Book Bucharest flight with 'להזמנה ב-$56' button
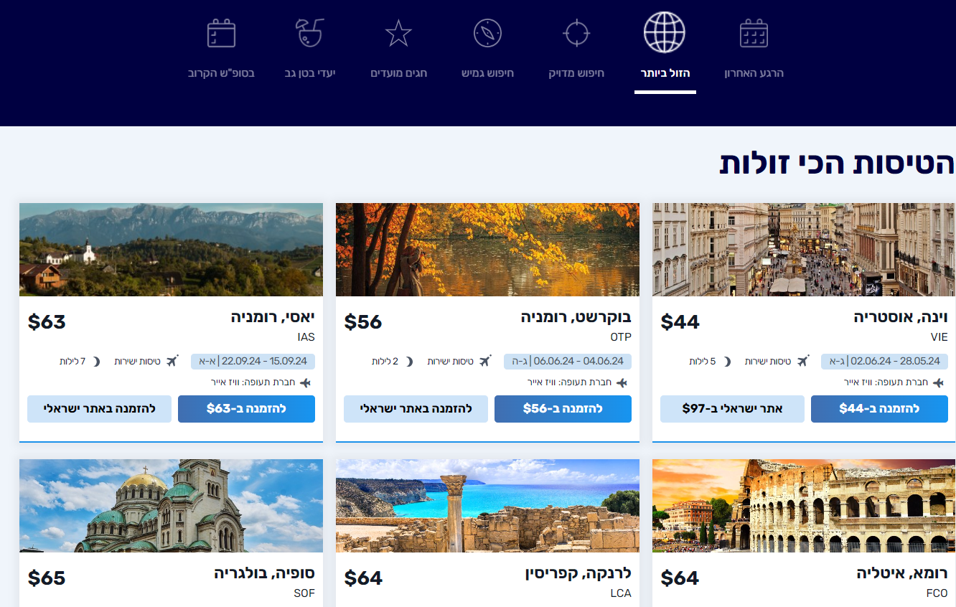 click(x=563, y=409)
